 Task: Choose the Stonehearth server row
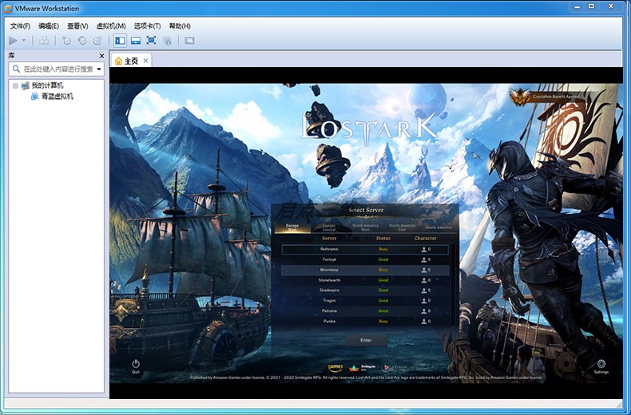(x=365, y=280)
